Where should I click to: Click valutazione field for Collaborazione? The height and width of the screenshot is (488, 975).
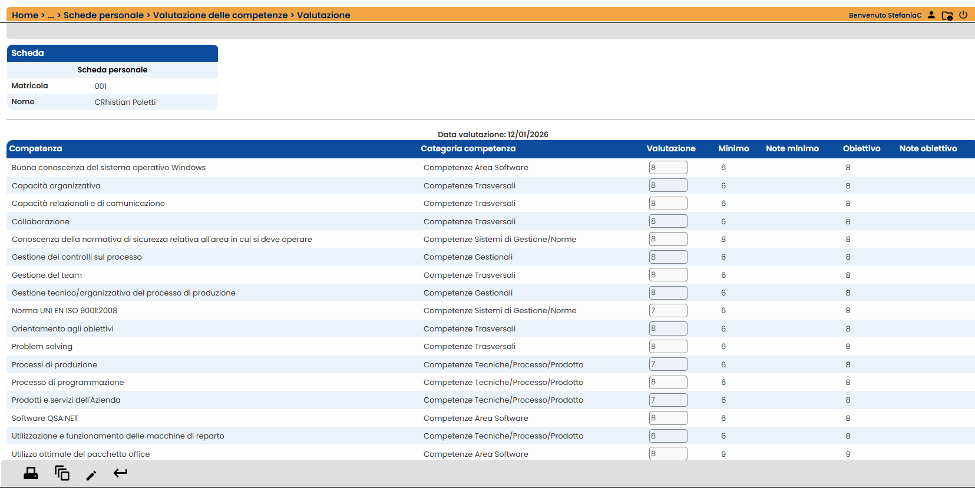668,221
